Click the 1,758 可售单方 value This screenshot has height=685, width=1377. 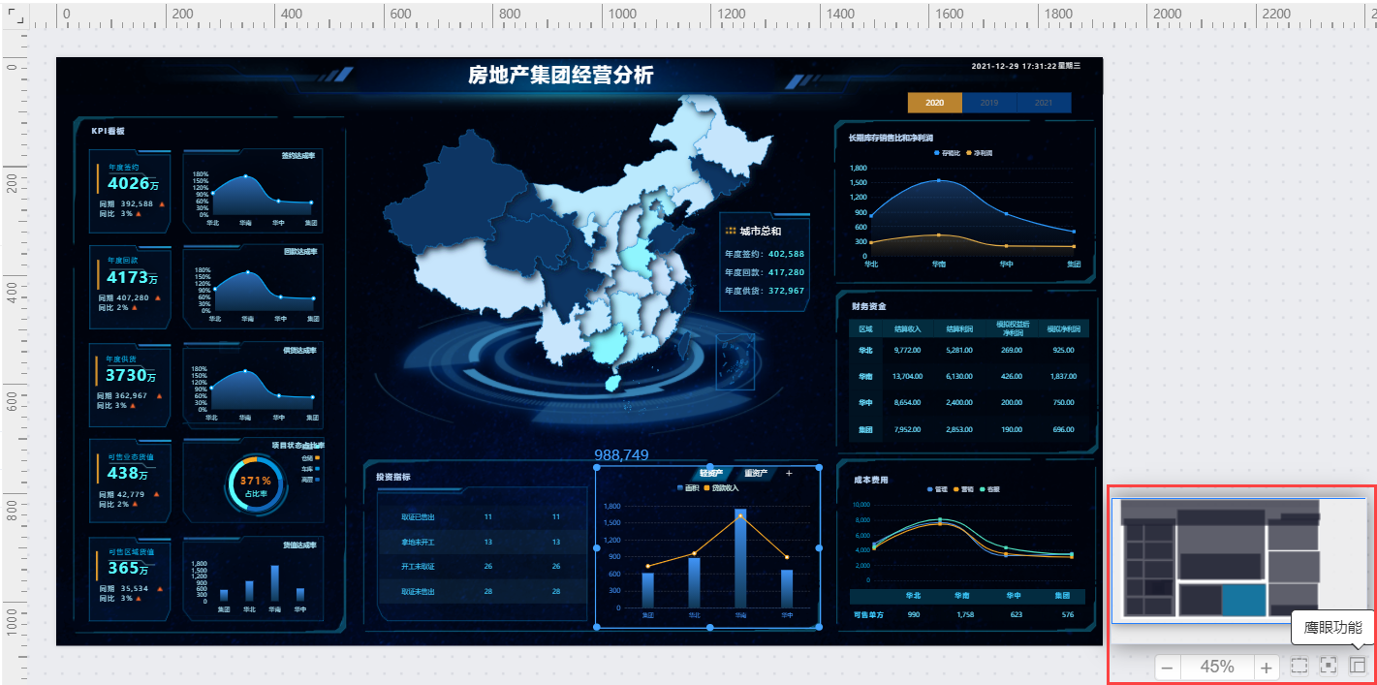click(x=964, y=614)
